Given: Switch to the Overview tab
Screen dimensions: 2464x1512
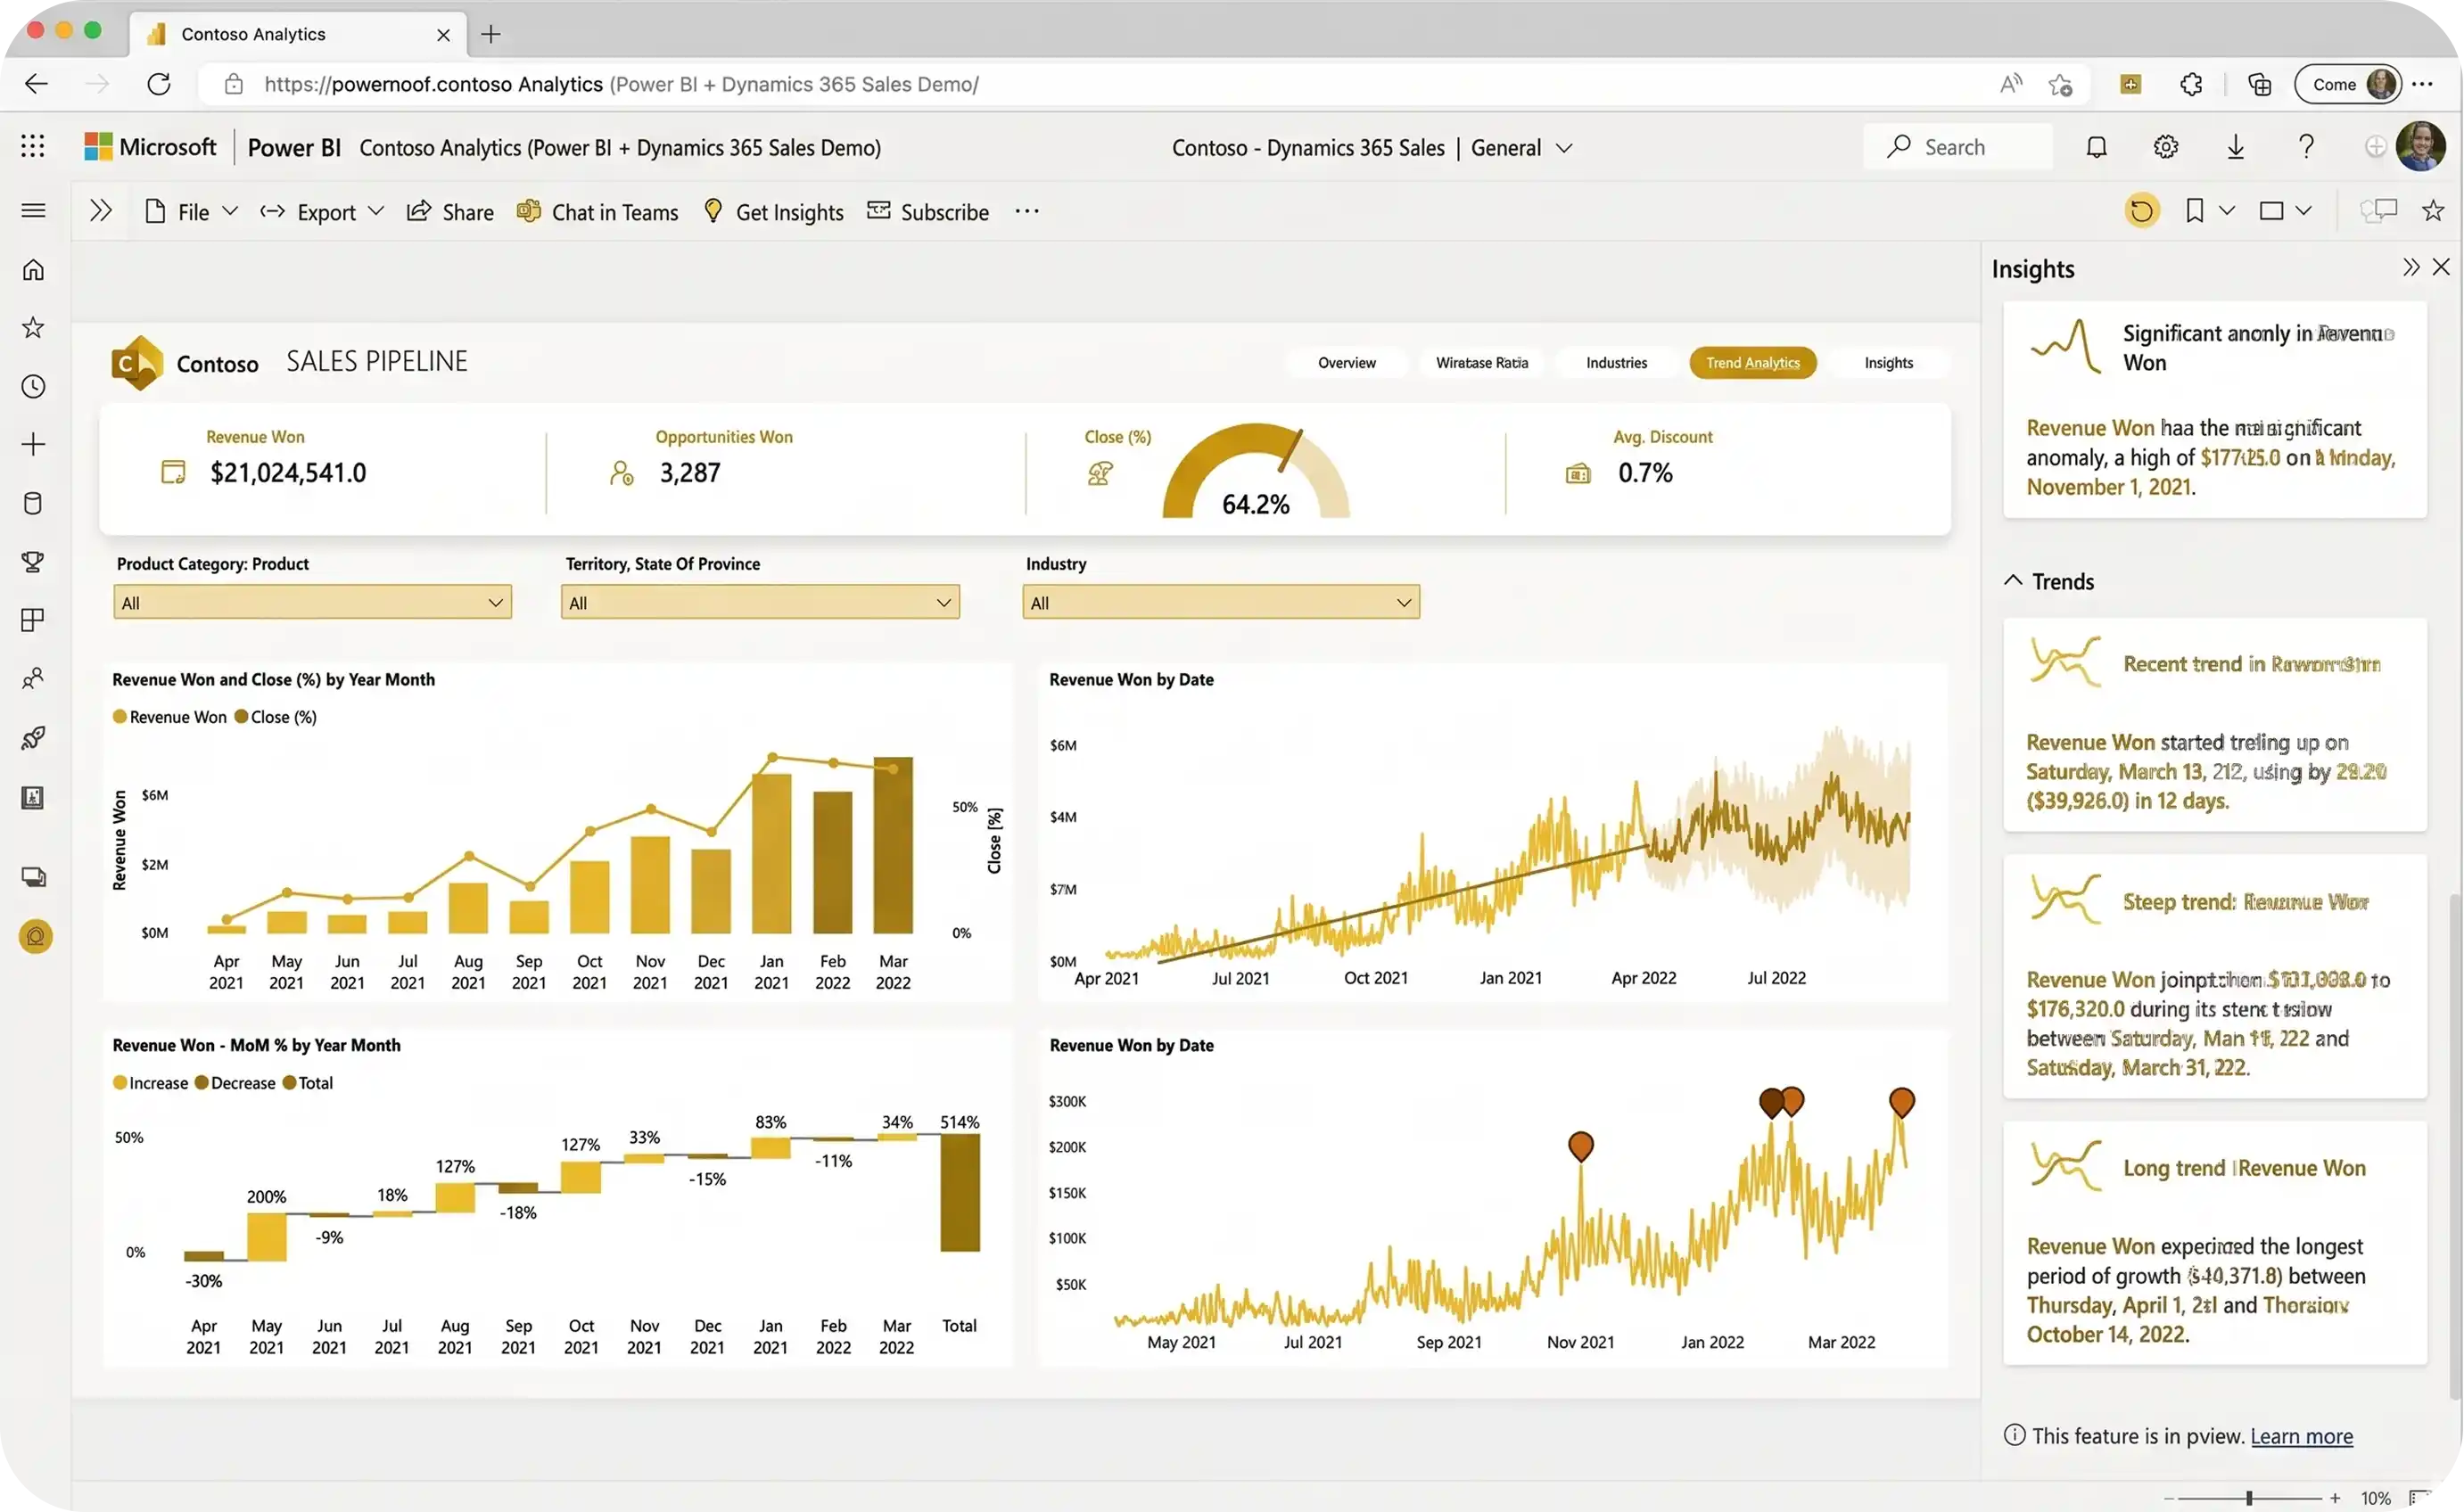Looking at the screenshot, I should 1346,363.
